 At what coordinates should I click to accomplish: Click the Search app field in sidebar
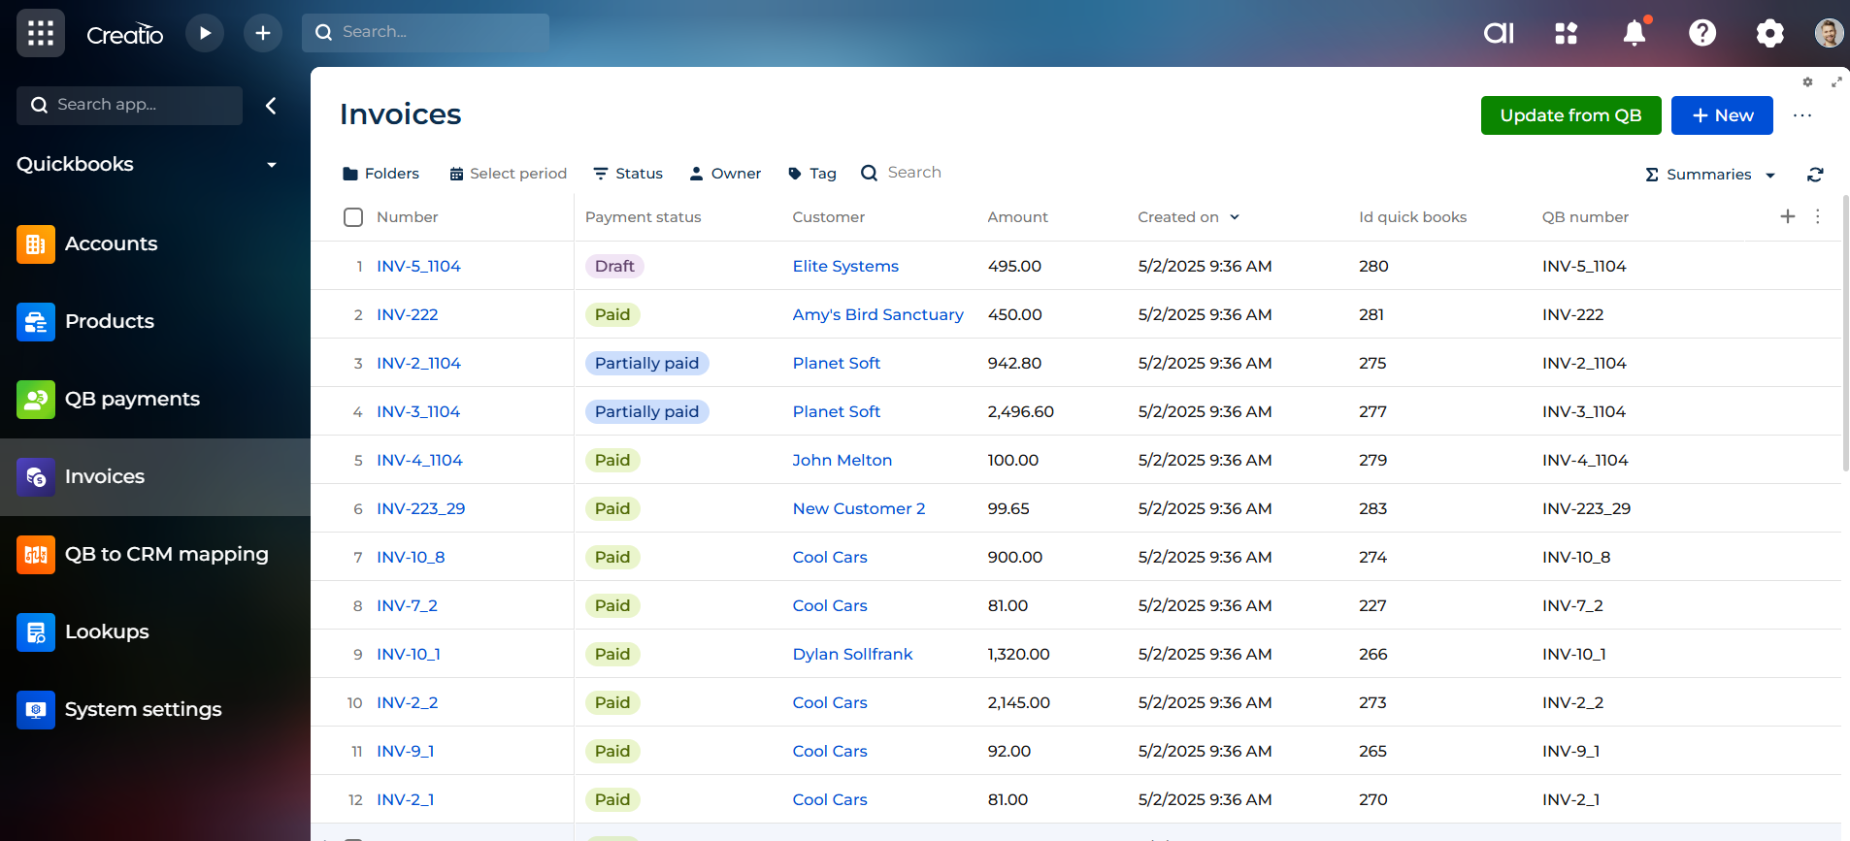point(129,105)
